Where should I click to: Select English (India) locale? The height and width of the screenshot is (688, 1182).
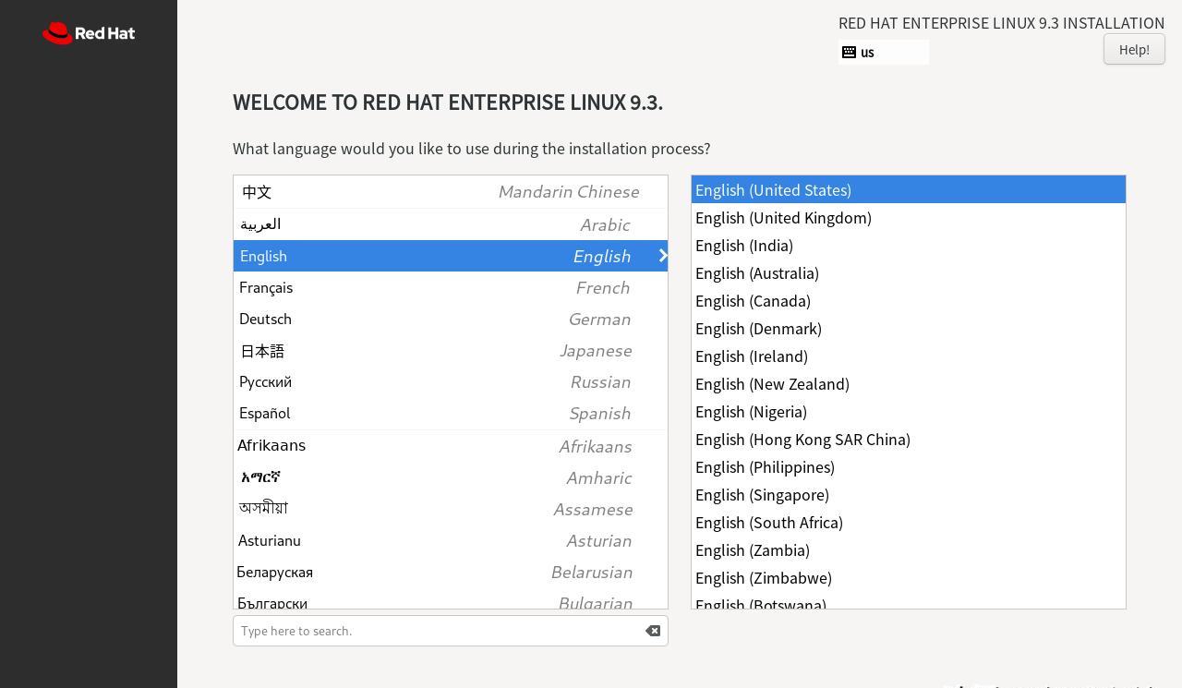pos(909,245)
